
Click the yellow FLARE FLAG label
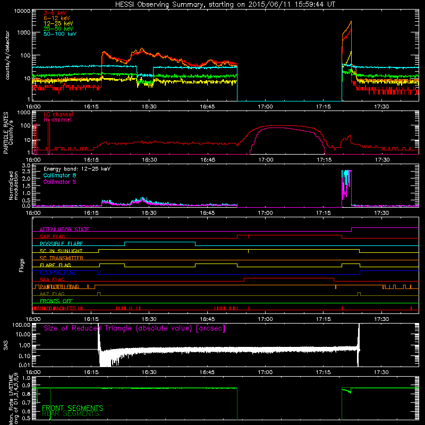(55, 265)
